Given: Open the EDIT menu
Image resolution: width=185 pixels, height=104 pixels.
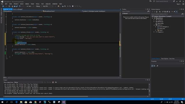Looking at the screenshot, I should 6,4.
